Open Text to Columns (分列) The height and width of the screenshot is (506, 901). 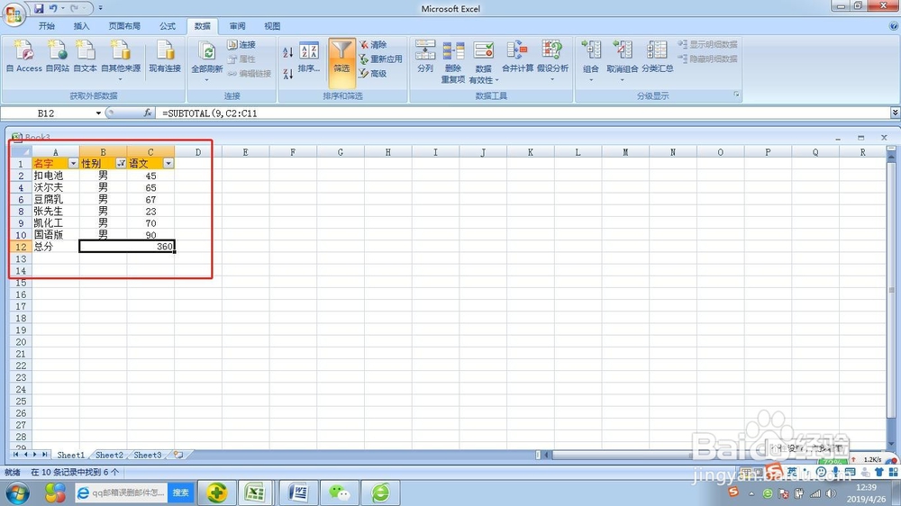coord(425,57)
